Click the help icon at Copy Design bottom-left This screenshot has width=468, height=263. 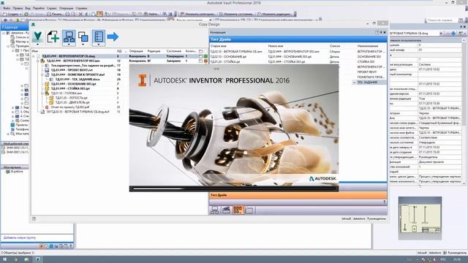(x=34, y=218)
